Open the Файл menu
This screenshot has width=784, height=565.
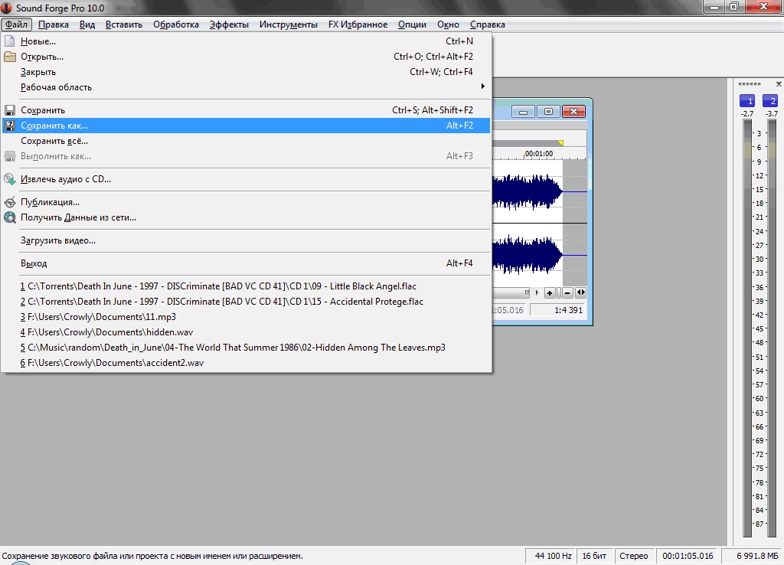pos(17,24)
